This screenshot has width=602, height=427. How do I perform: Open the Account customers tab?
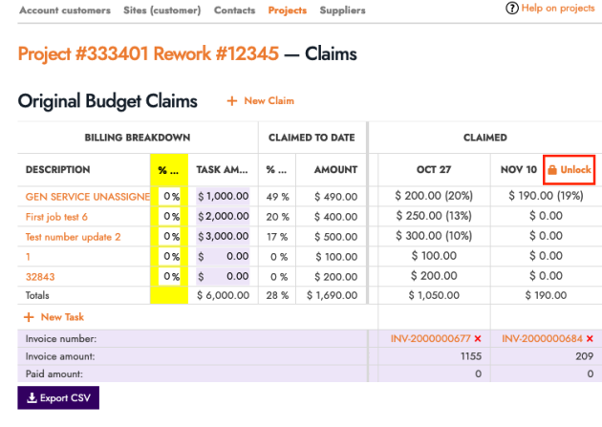click(x=65, y=11)
